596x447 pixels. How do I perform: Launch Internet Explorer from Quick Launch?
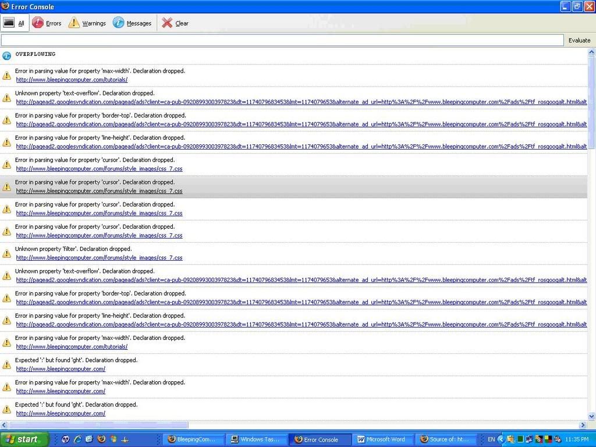tap(77, 439)
